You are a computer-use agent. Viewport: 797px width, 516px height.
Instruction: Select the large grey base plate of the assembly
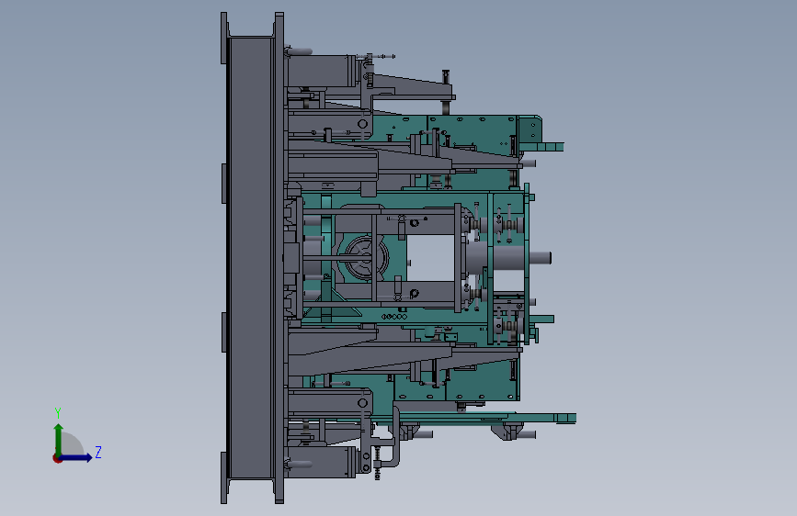(251, 258)
